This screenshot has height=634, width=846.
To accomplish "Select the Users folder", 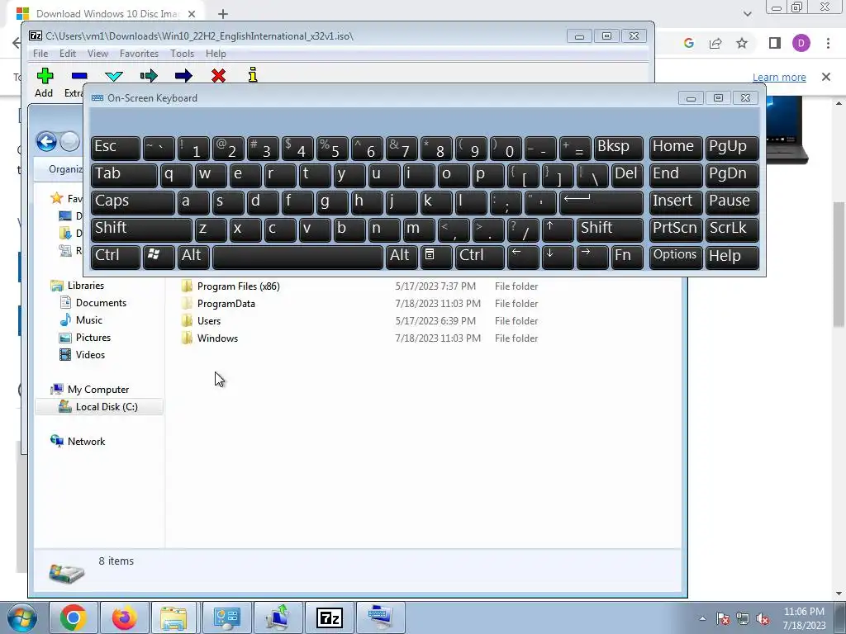I will click(209, 321).
